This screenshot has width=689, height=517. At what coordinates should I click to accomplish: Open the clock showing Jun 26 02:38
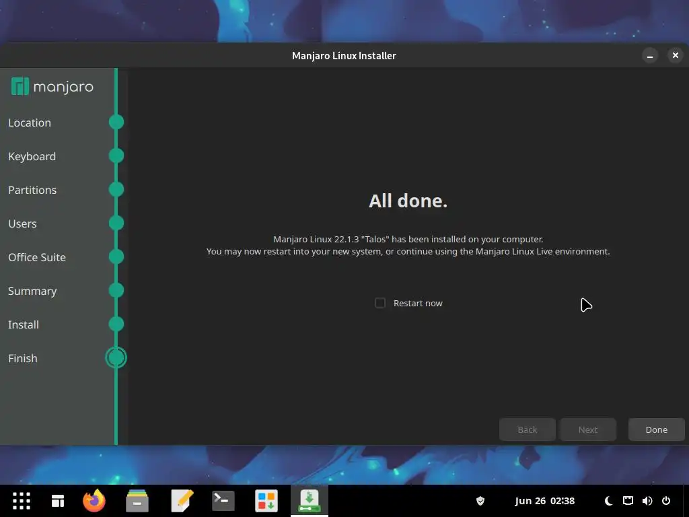[544, 501]
